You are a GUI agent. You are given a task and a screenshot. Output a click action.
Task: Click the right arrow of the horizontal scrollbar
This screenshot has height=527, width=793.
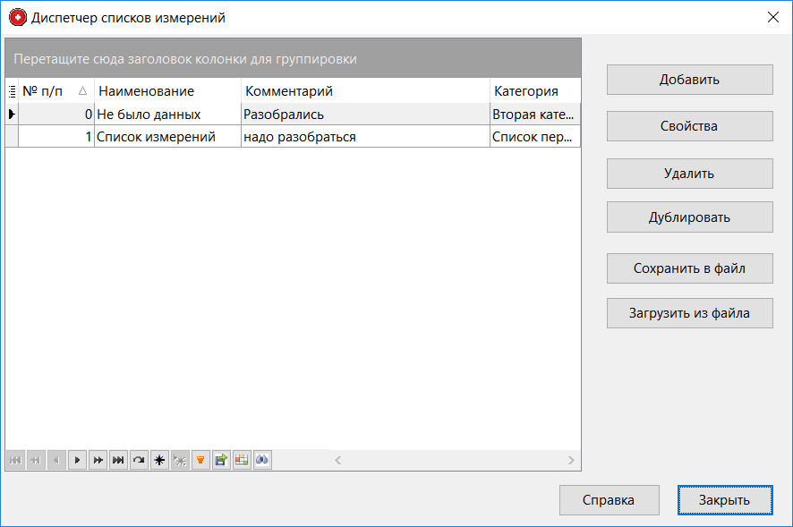[571, 460]
